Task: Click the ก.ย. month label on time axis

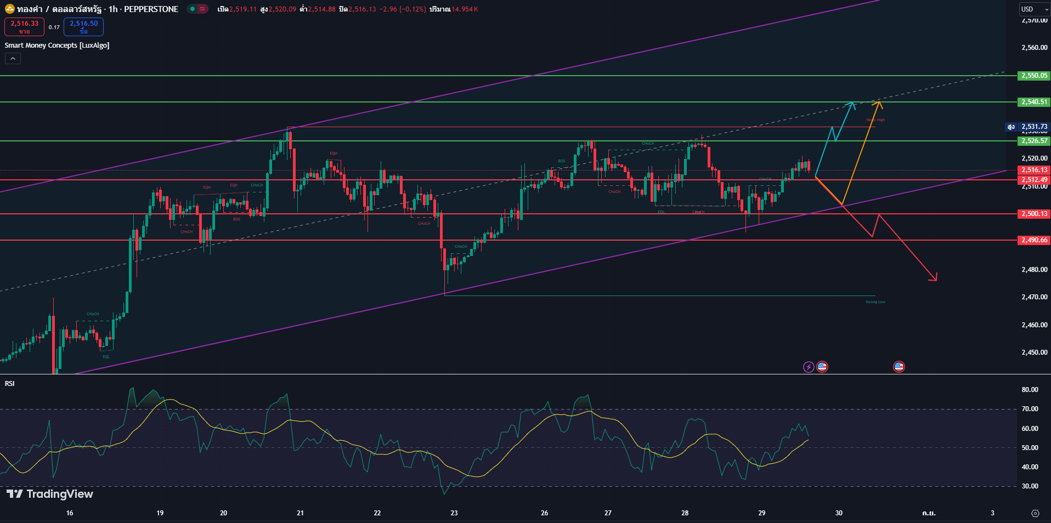Action: click(929, 513)
